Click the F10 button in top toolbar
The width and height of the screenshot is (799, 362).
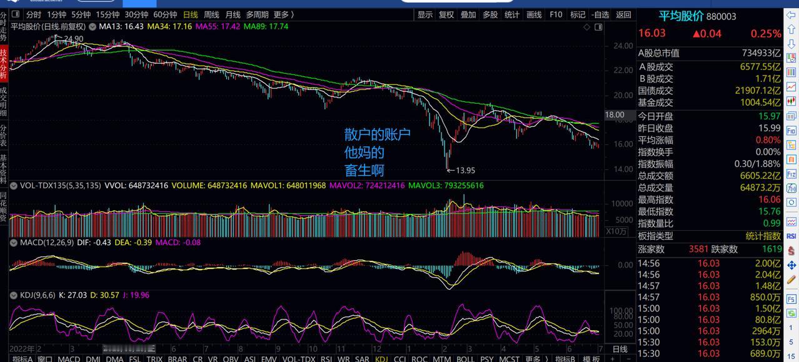click(556, 14)
